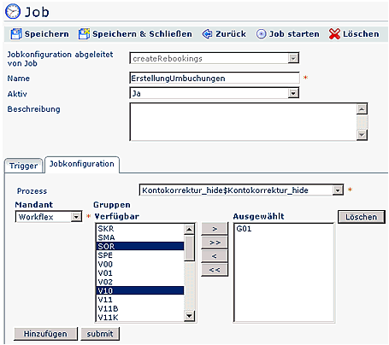Remove all groups with the << button

click(x=215, y=270)
